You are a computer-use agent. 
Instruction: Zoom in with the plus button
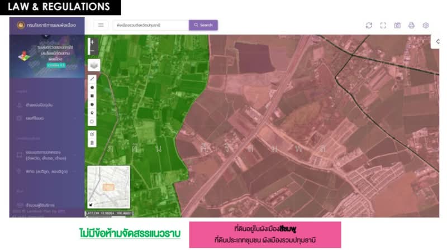92,42
